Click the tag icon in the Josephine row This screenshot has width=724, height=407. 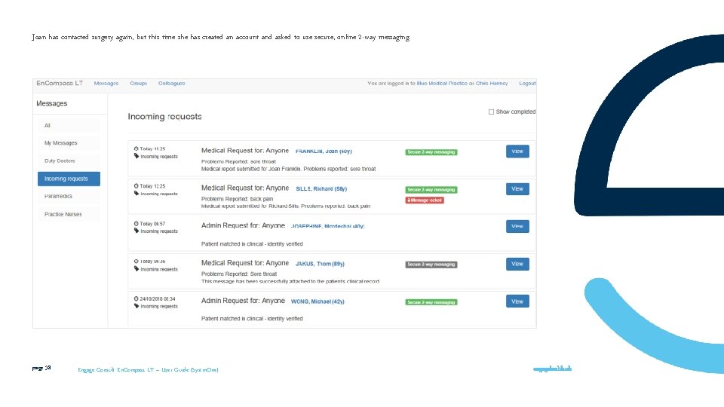[x=137, y=231]
